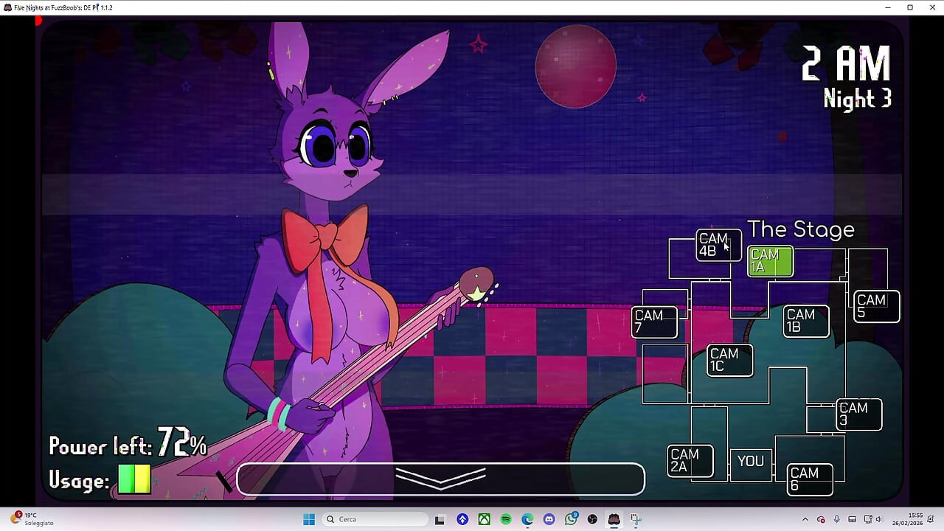944x531 pixels.
Task: Open WhatsApp from the taskbar
Action: (571, 519)
